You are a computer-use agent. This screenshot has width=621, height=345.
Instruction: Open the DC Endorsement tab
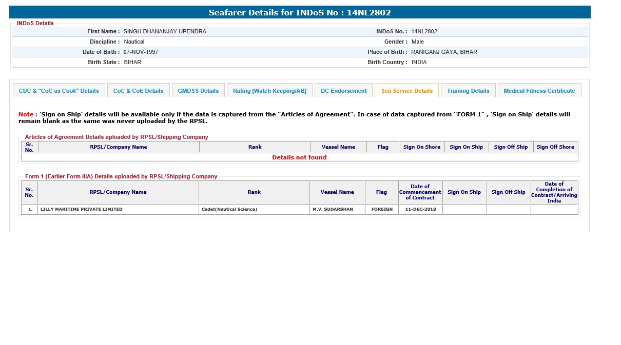coord(343,91)
